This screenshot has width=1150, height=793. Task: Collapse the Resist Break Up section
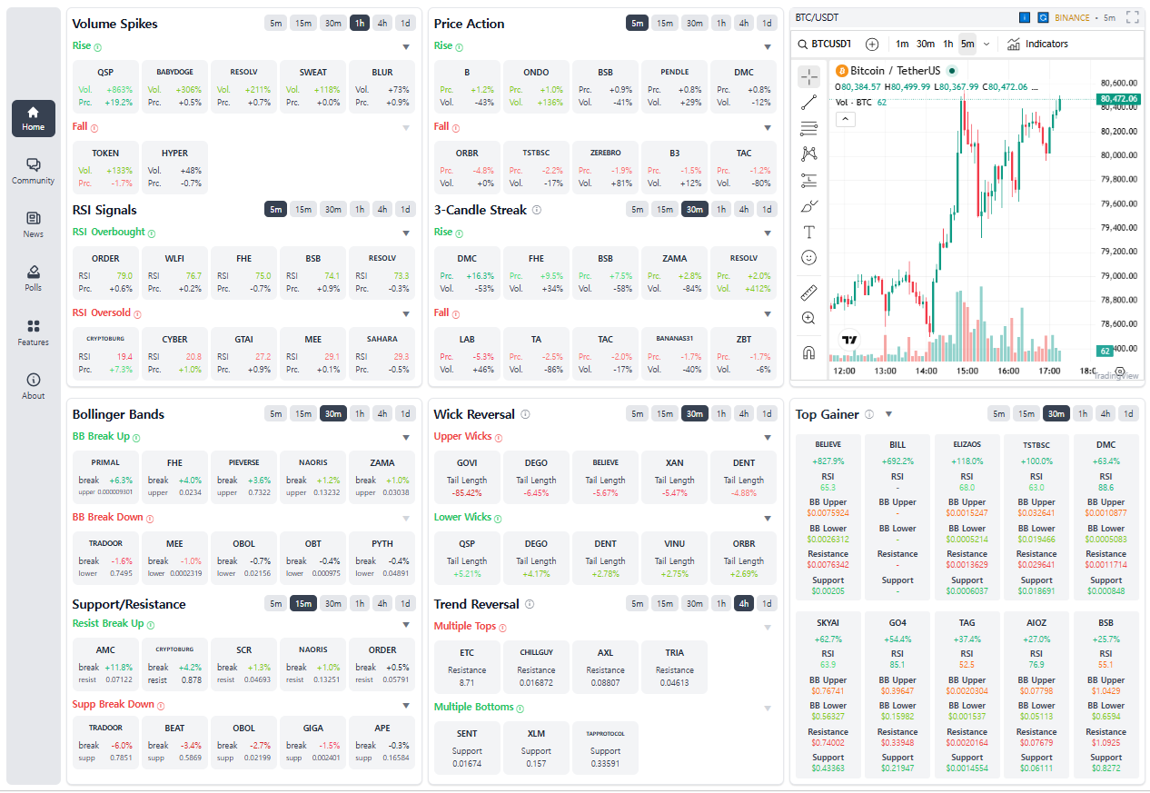406,625
